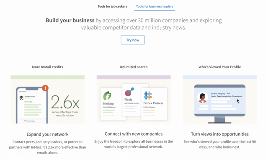Click the Turn views into opportunities title
The image size is (268, 159).
(x=219, y=134)
